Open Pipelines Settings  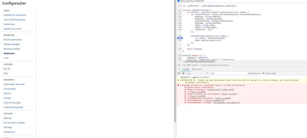(7, 118)
